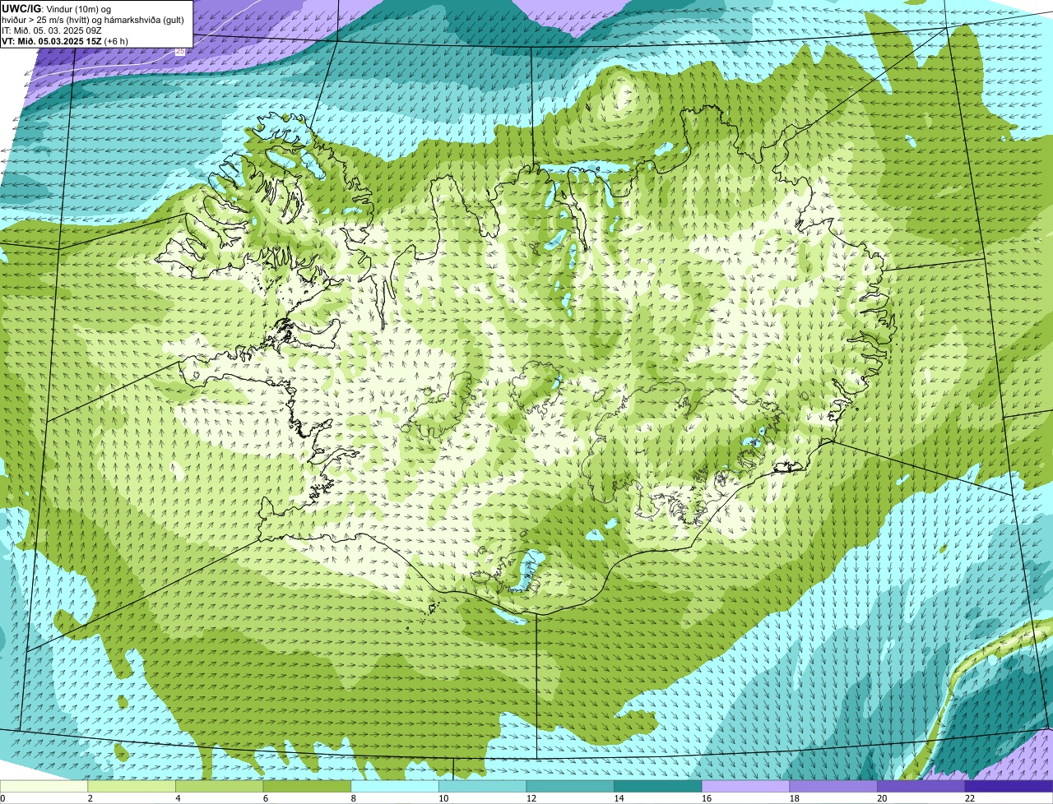Click the 16–18 m/s lavender legend swatch

[745, 786]
